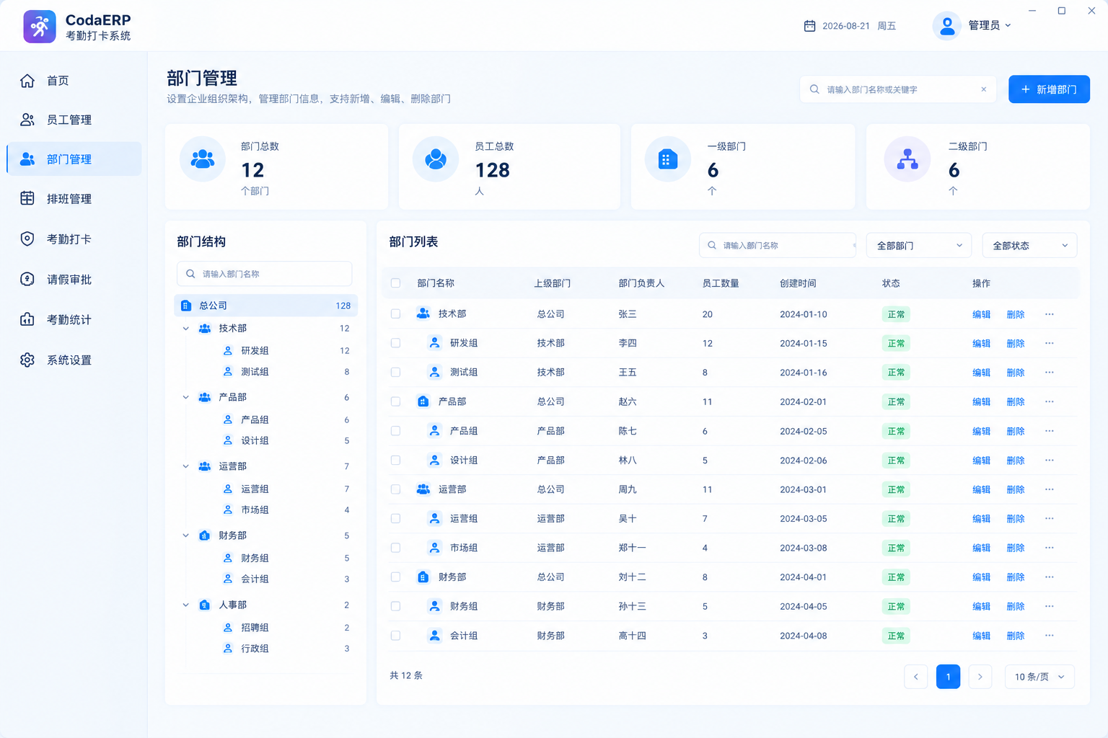Go to 首页 in the sidebar
Image resolution: width=1108 pixels, height=738 pixels.
coord(74,81)
